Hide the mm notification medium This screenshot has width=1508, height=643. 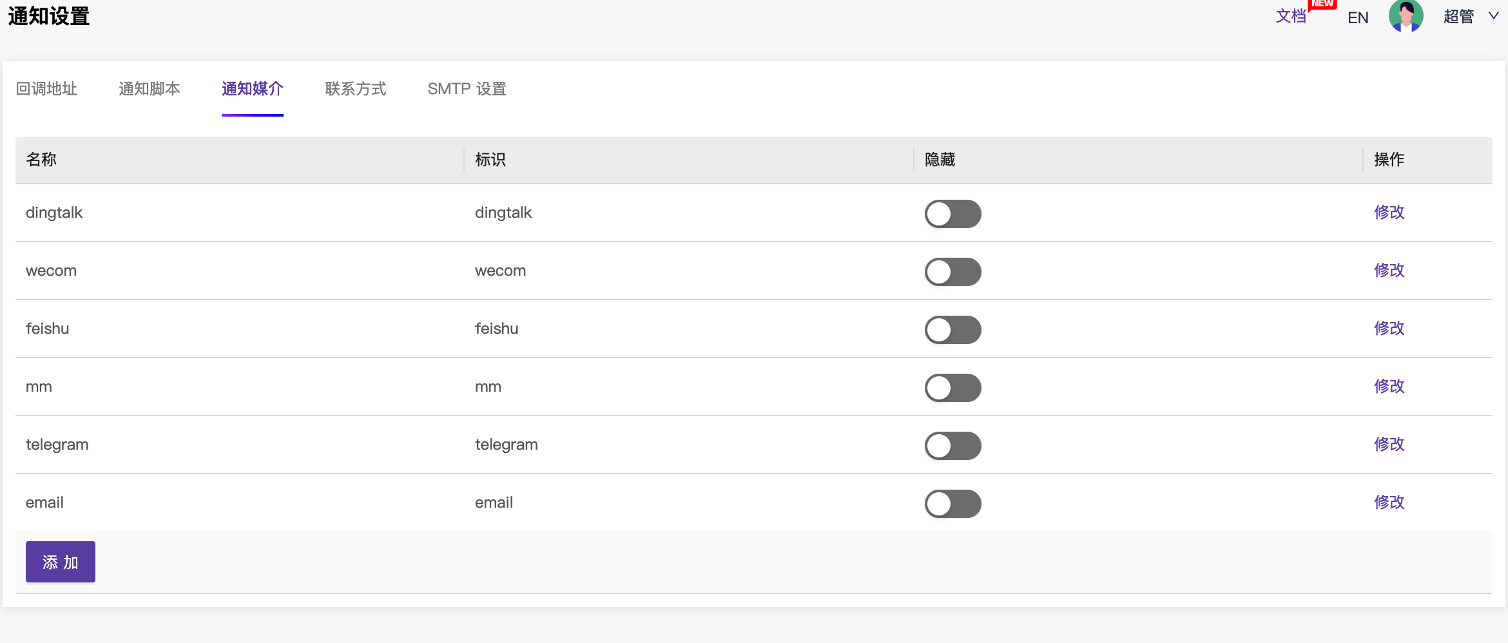(x=953, y=388)
